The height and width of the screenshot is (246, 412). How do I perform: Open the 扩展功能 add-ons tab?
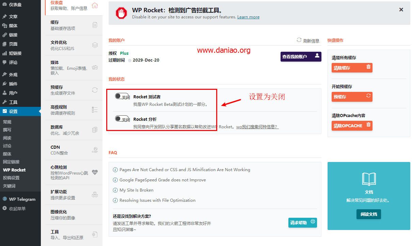click(74, 195)
